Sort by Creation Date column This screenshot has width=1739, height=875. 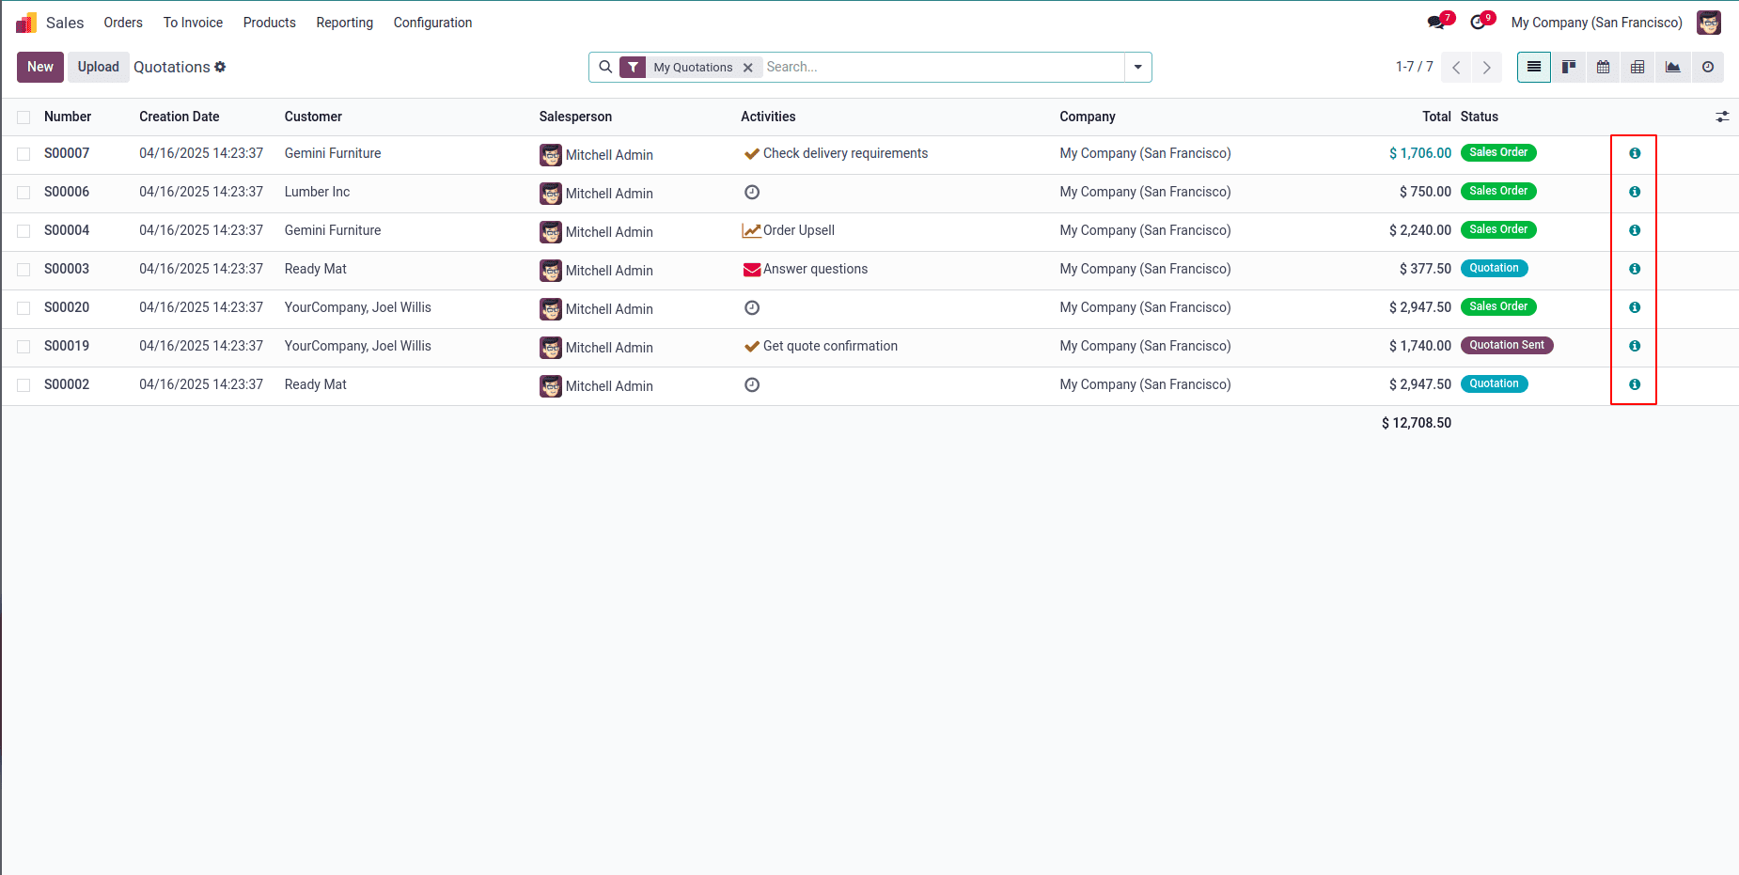[x=180, y=117]
